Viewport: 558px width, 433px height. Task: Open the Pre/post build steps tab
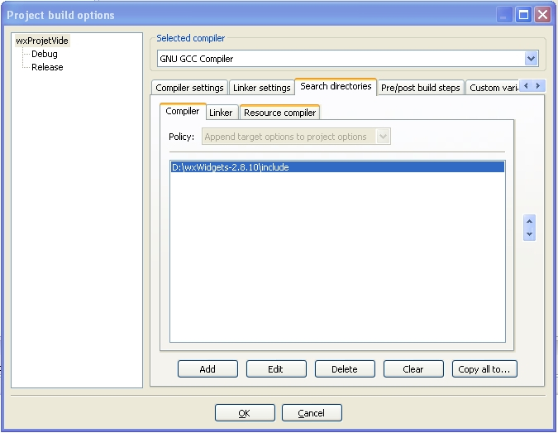420,88
